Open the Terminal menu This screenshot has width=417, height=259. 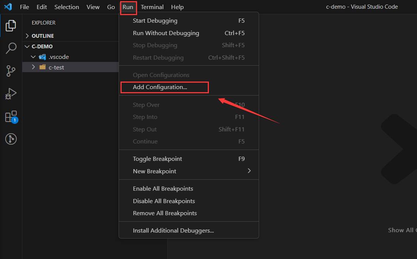[x=152, y=7]
